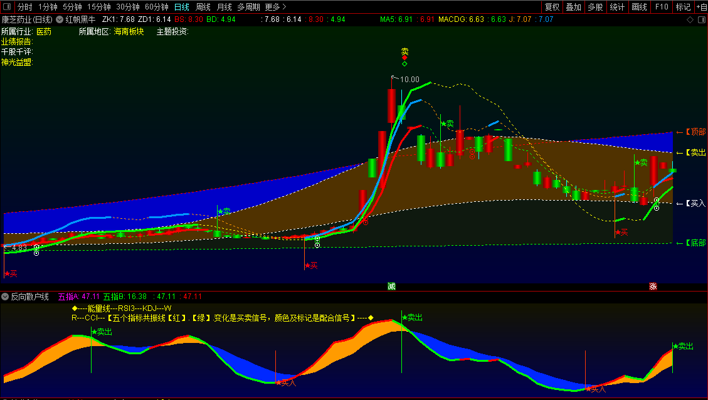The height and width of the screenshot is (400, 708).
Task: Click the ★卖出 signal at lower-panel peak
Action: 412,318
